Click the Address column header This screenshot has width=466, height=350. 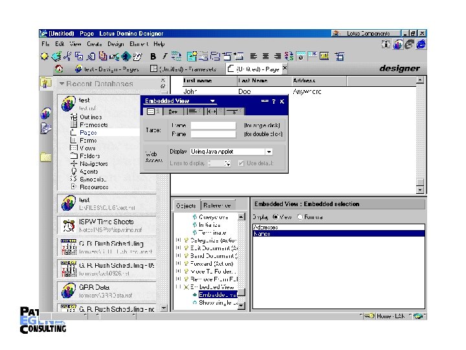[319, 80]
